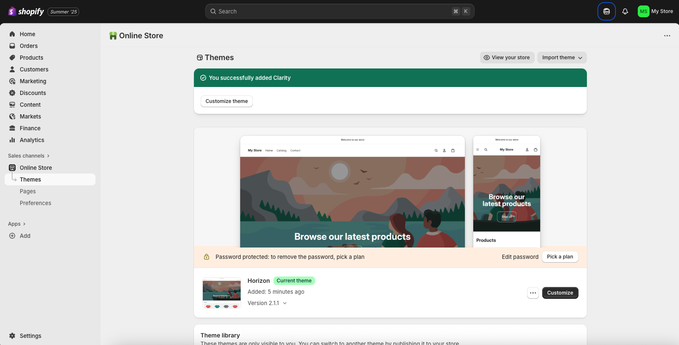Click the 'Added: 5 minutes ago' text

click(276, 292)
